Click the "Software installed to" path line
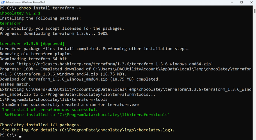The height and width of the screenshot is (140, 256). click(86, 115)
